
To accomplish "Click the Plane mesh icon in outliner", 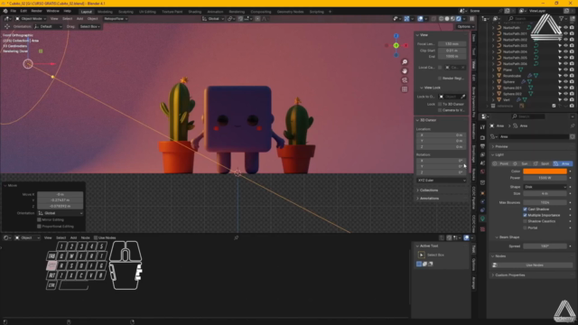I will click(499, 70).
